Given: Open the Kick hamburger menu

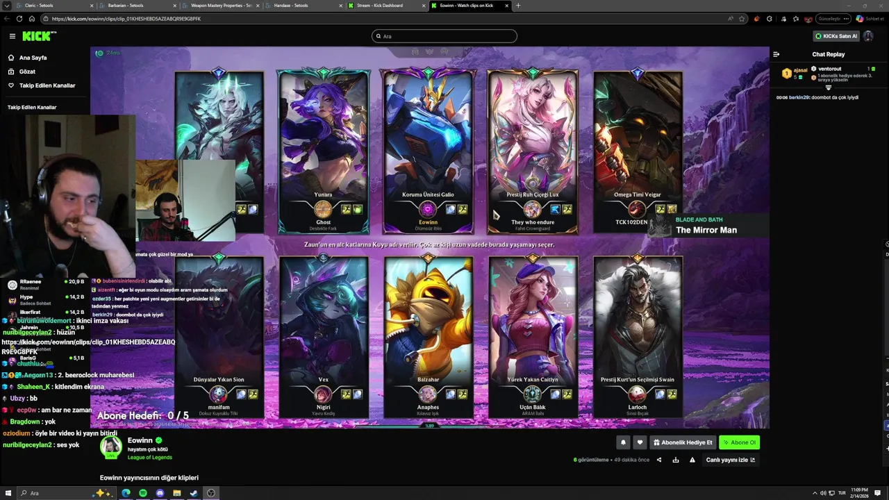Looking at the screenshot, I should [x=12, y=36].
